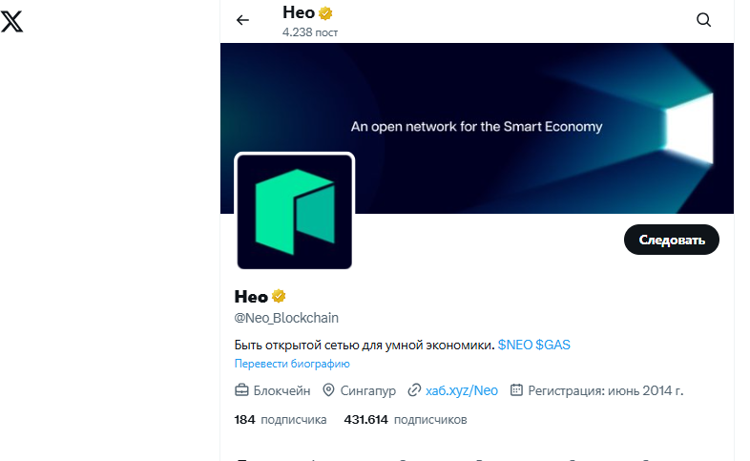Click the briefcase icon near Блокчейн

[241, 390]
